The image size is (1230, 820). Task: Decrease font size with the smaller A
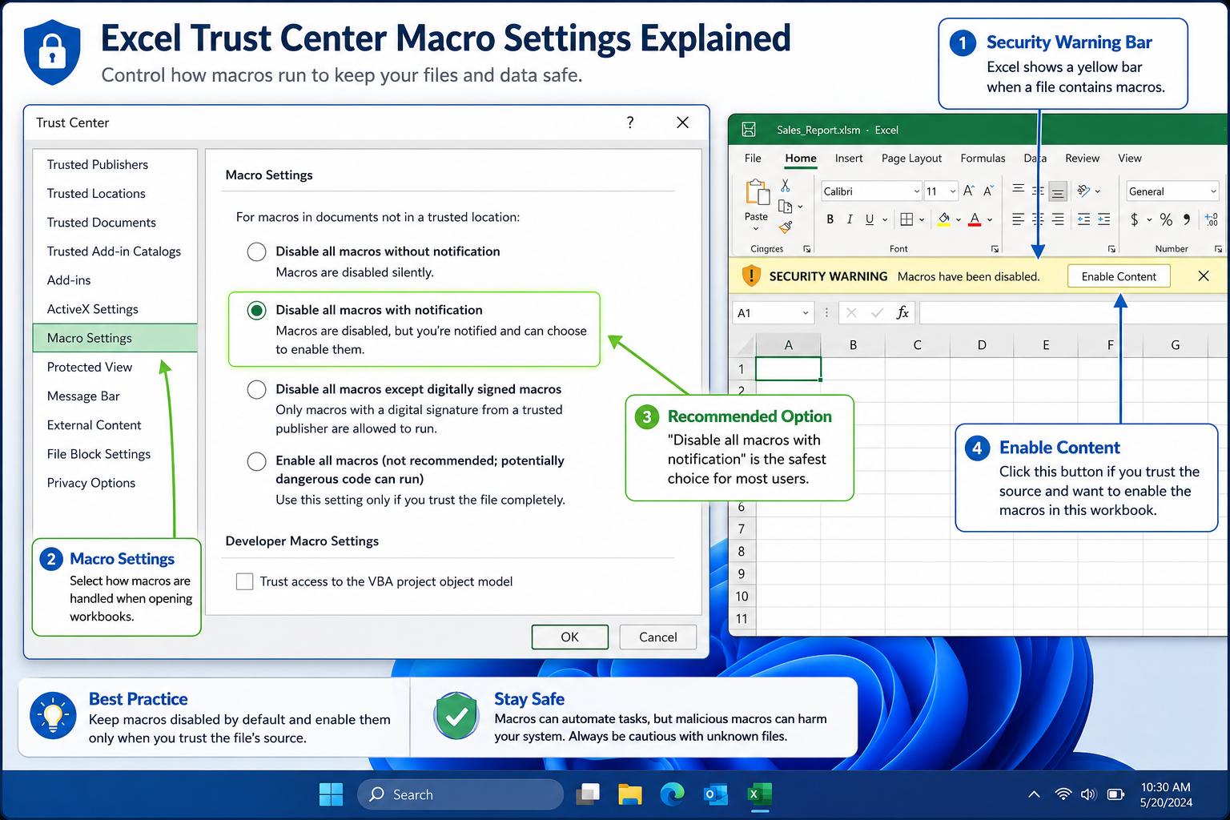click(988, 191)
